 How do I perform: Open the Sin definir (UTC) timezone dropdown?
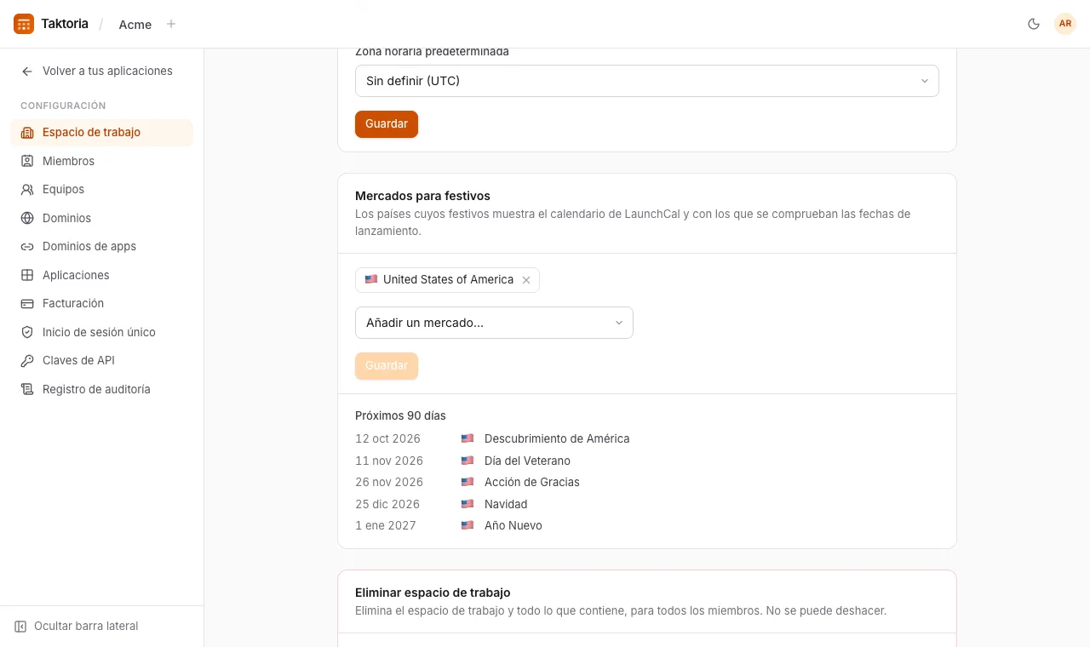(x=647, y=81)
